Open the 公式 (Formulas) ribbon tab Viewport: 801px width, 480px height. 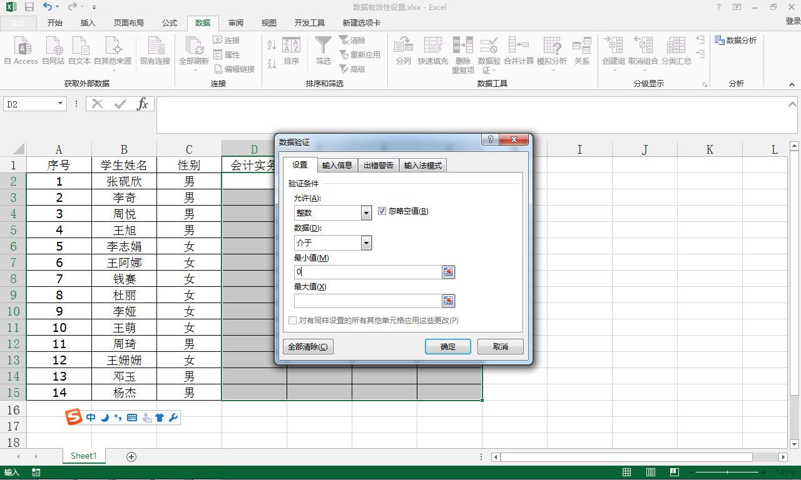point(170,22)
